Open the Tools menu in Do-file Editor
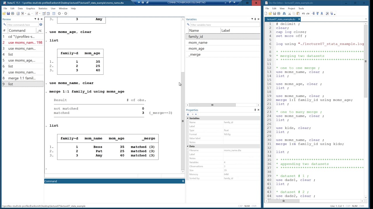373x209 pixels. 301,8
